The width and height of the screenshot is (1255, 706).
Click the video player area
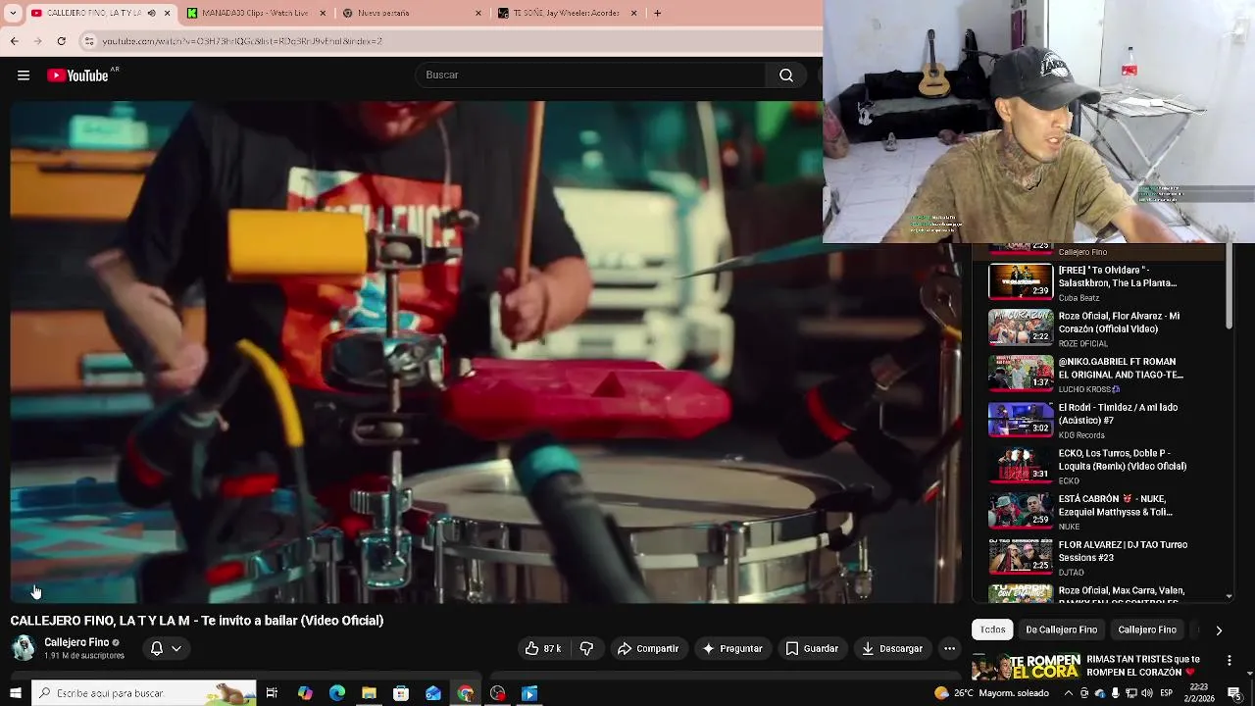(x=485, y=351)
